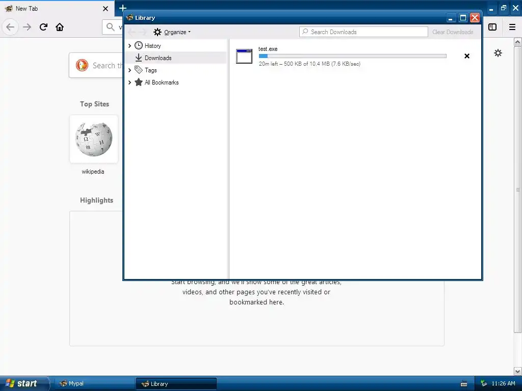Minimize the Library window
The height and width of the screenshot is (391, 522).
(x=451, y=18)
